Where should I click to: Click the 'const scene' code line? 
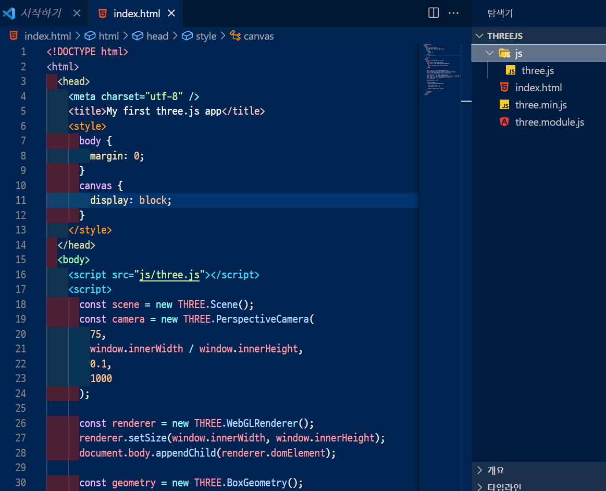166,304
